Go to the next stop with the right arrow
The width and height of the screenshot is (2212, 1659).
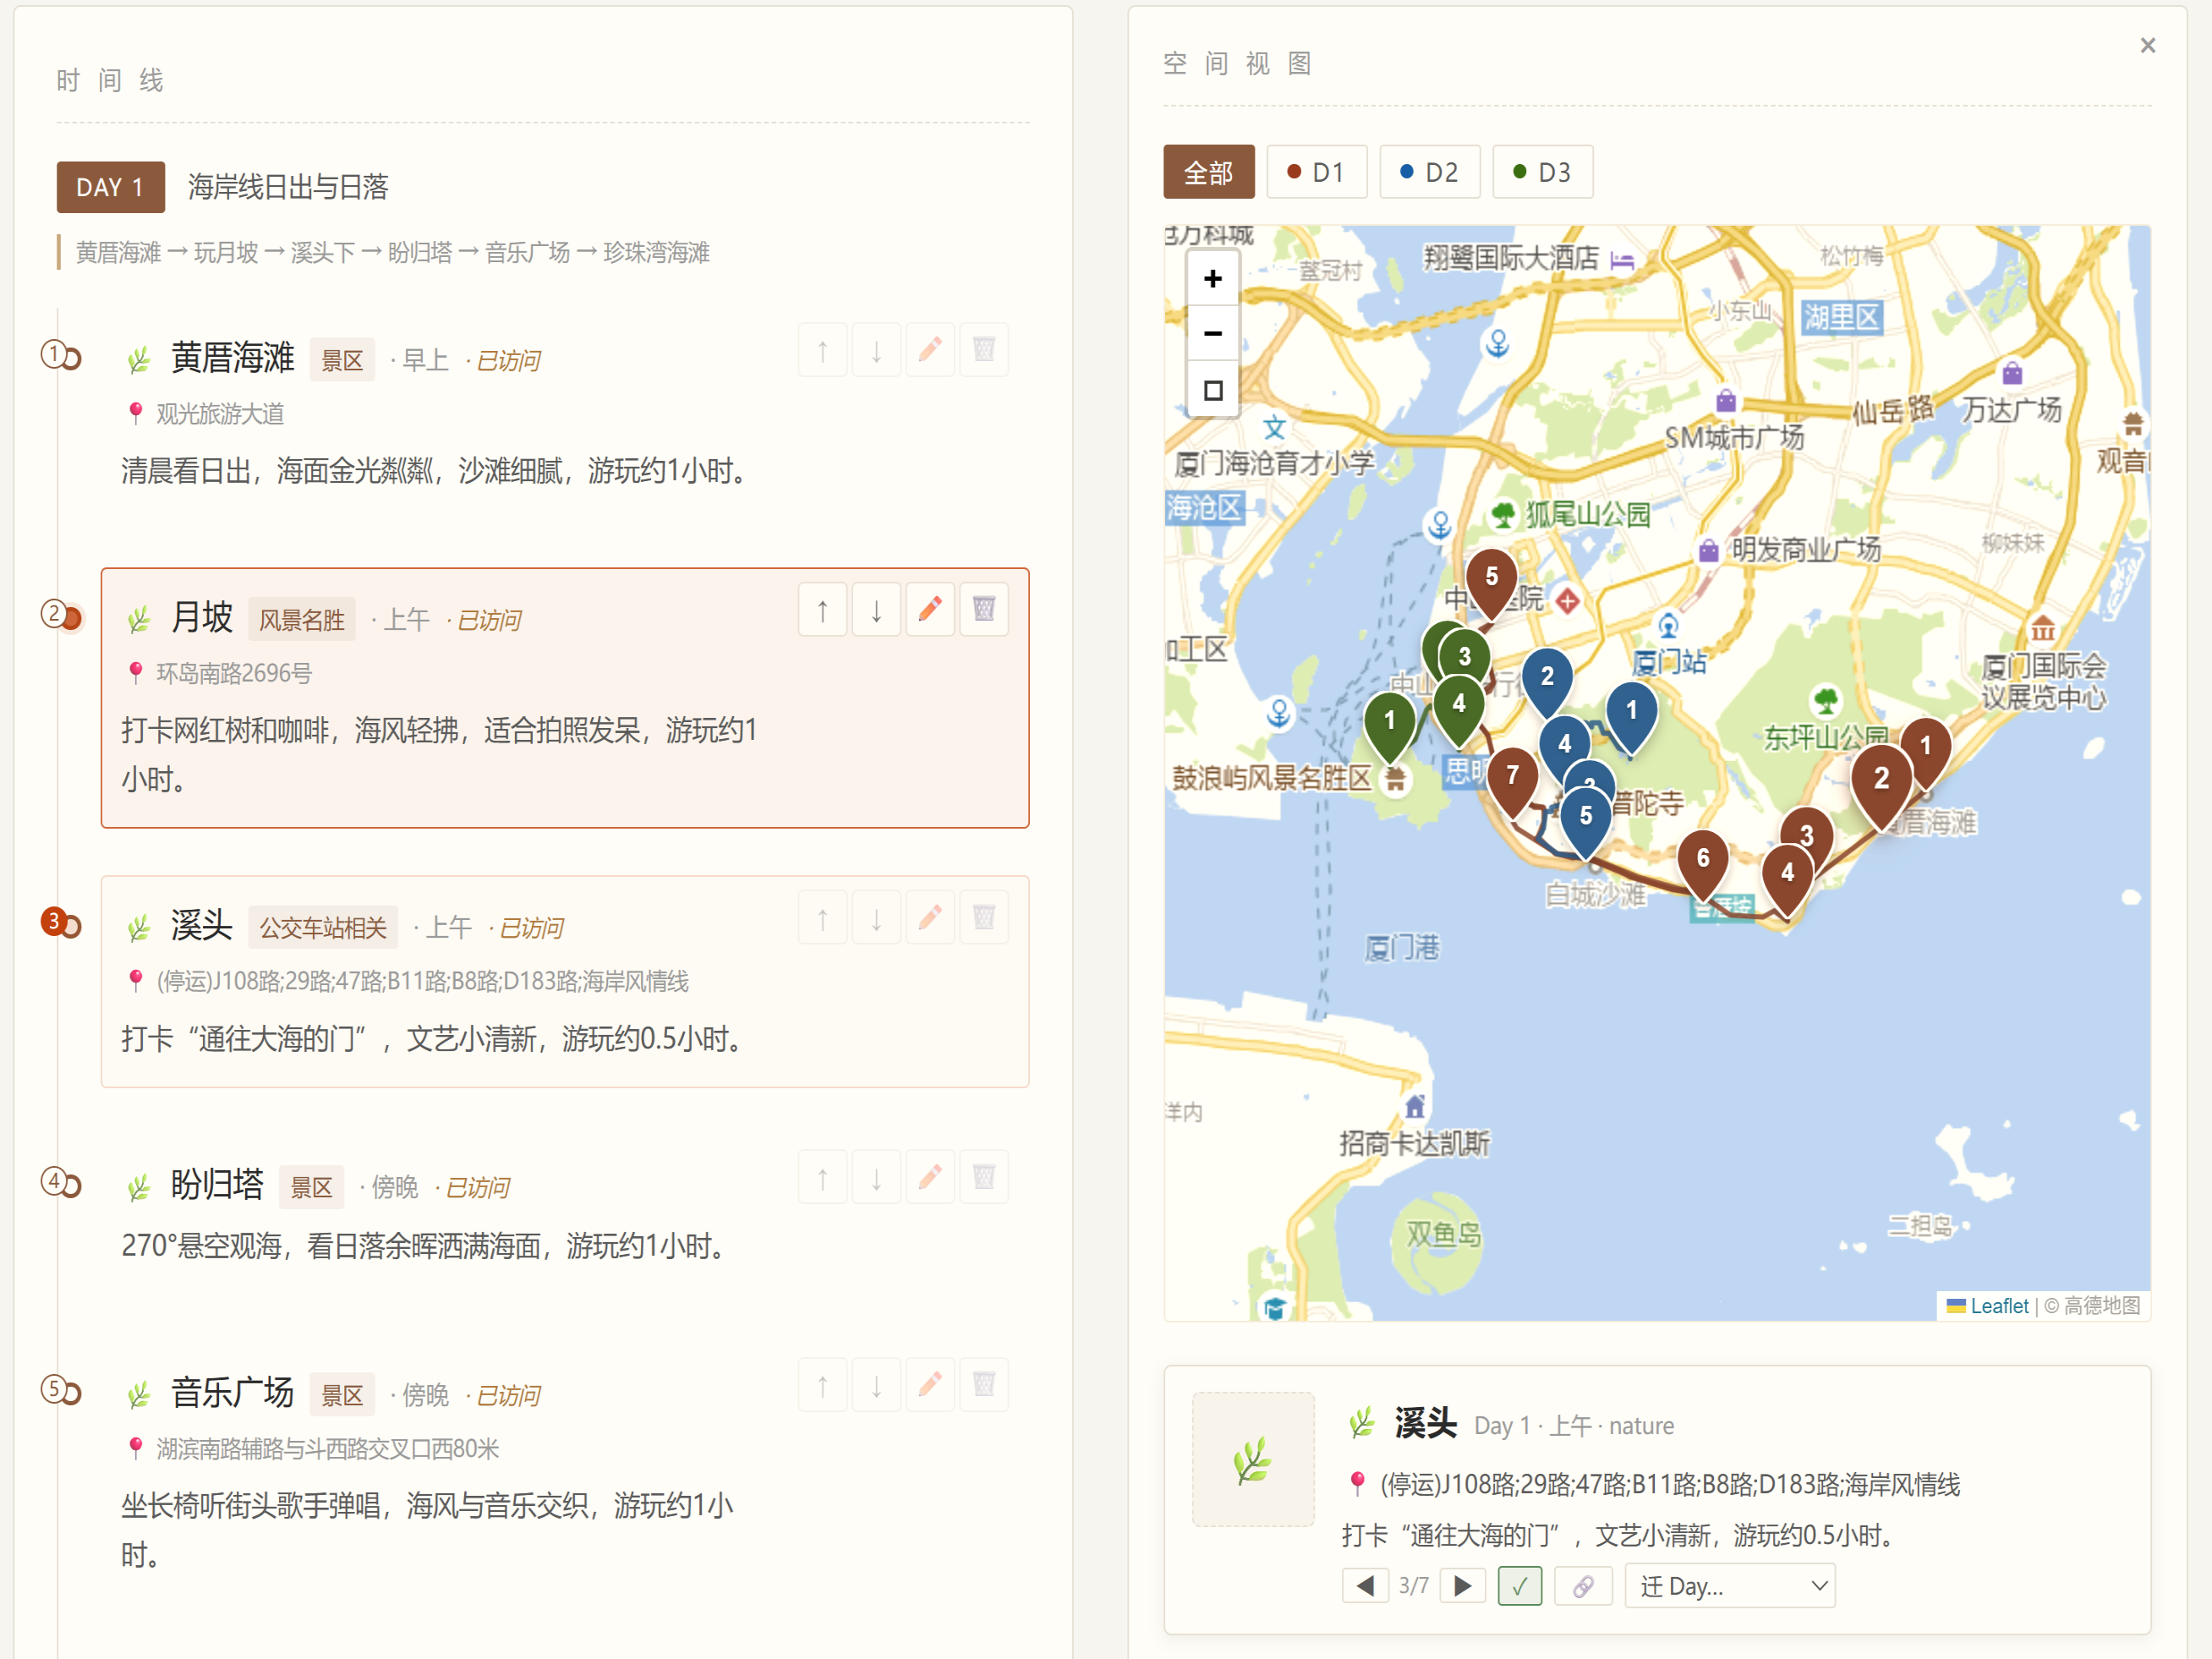click(x=1462, y=1586)
